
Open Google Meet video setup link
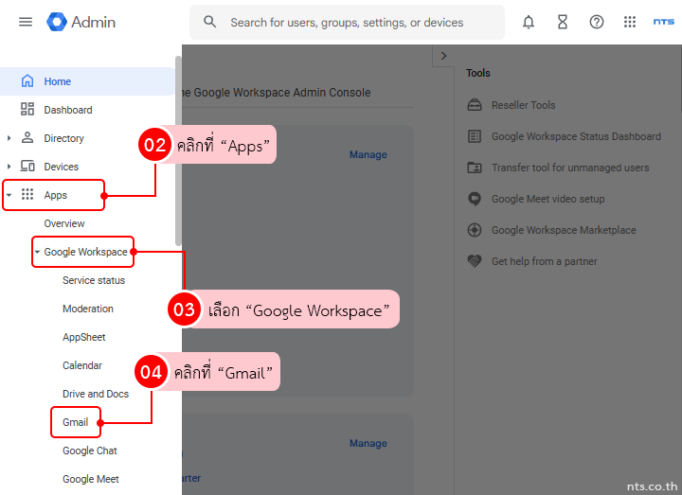click(x=548, y=199)
